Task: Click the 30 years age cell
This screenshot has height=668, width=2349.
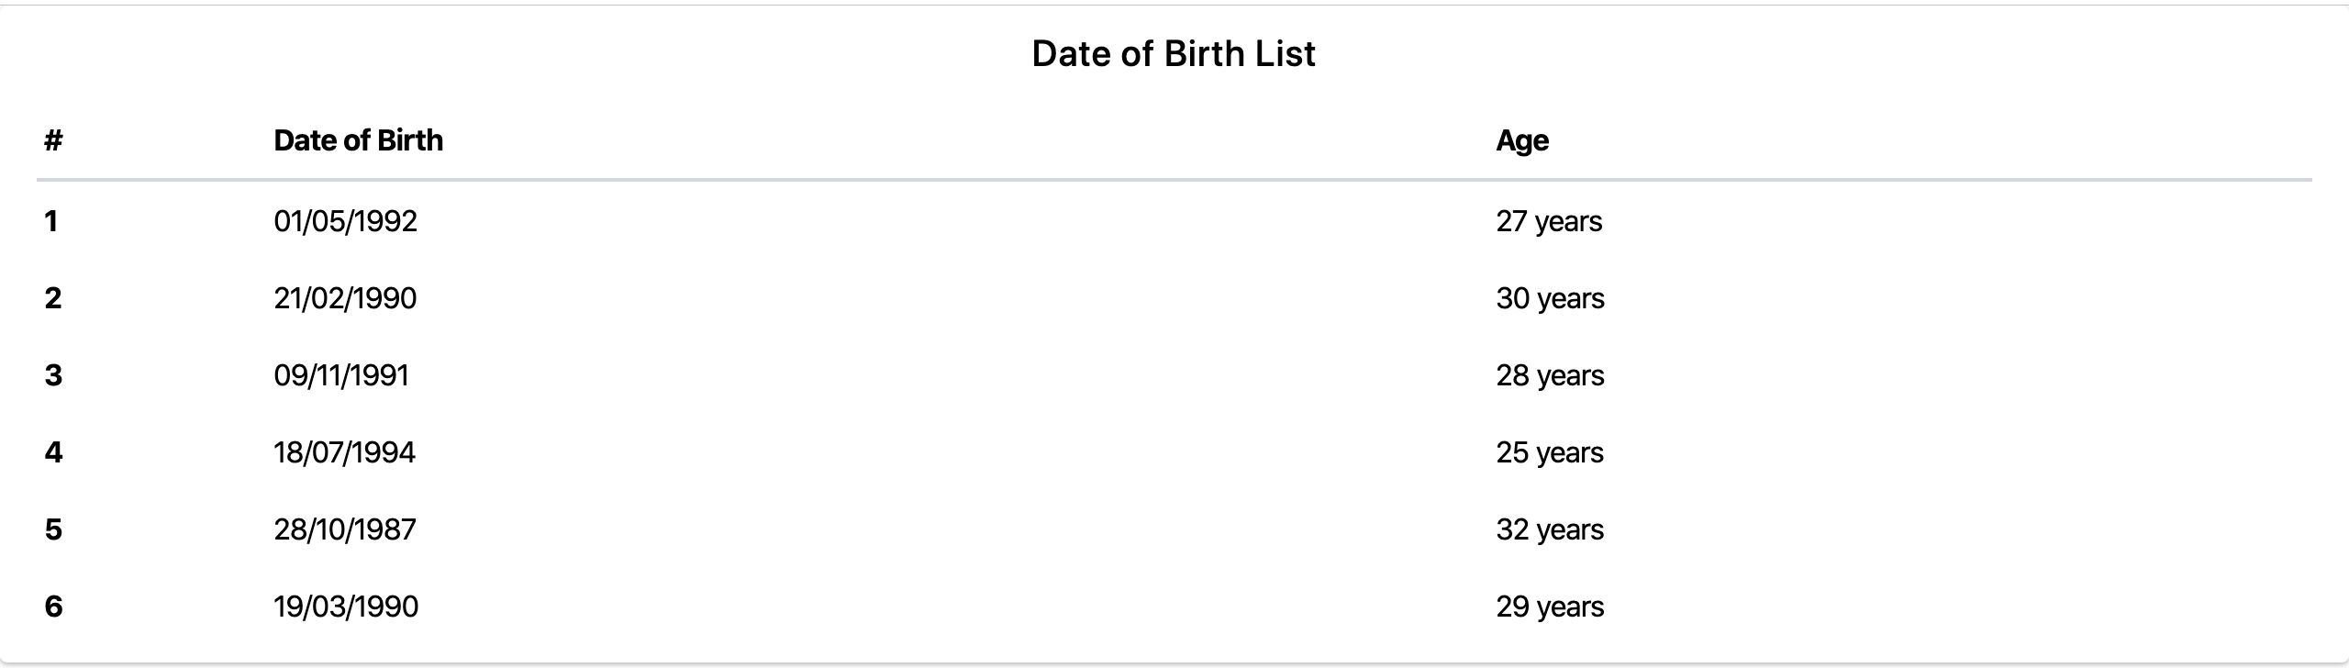Action: tap(1550, 299)
